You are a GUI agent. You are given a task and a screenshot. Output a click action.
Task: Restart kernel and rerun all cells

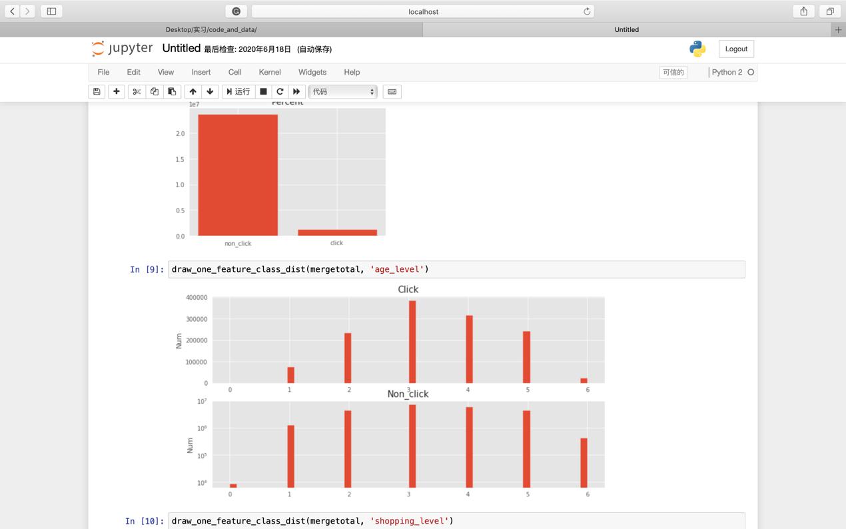pyautogui.click(x=296, y=91)
